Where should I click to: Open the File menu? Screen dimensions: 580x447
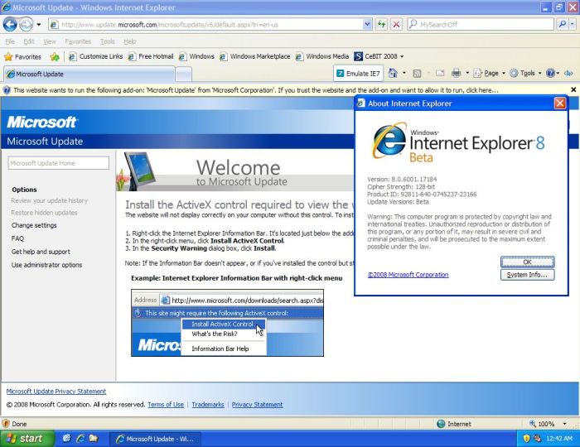(10, 41)
